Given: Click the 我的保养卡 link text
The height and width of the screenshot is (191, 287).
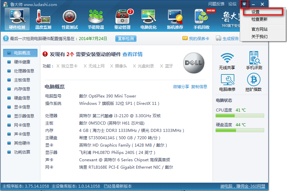Looking at the screenshot, I should pos(199,39).
